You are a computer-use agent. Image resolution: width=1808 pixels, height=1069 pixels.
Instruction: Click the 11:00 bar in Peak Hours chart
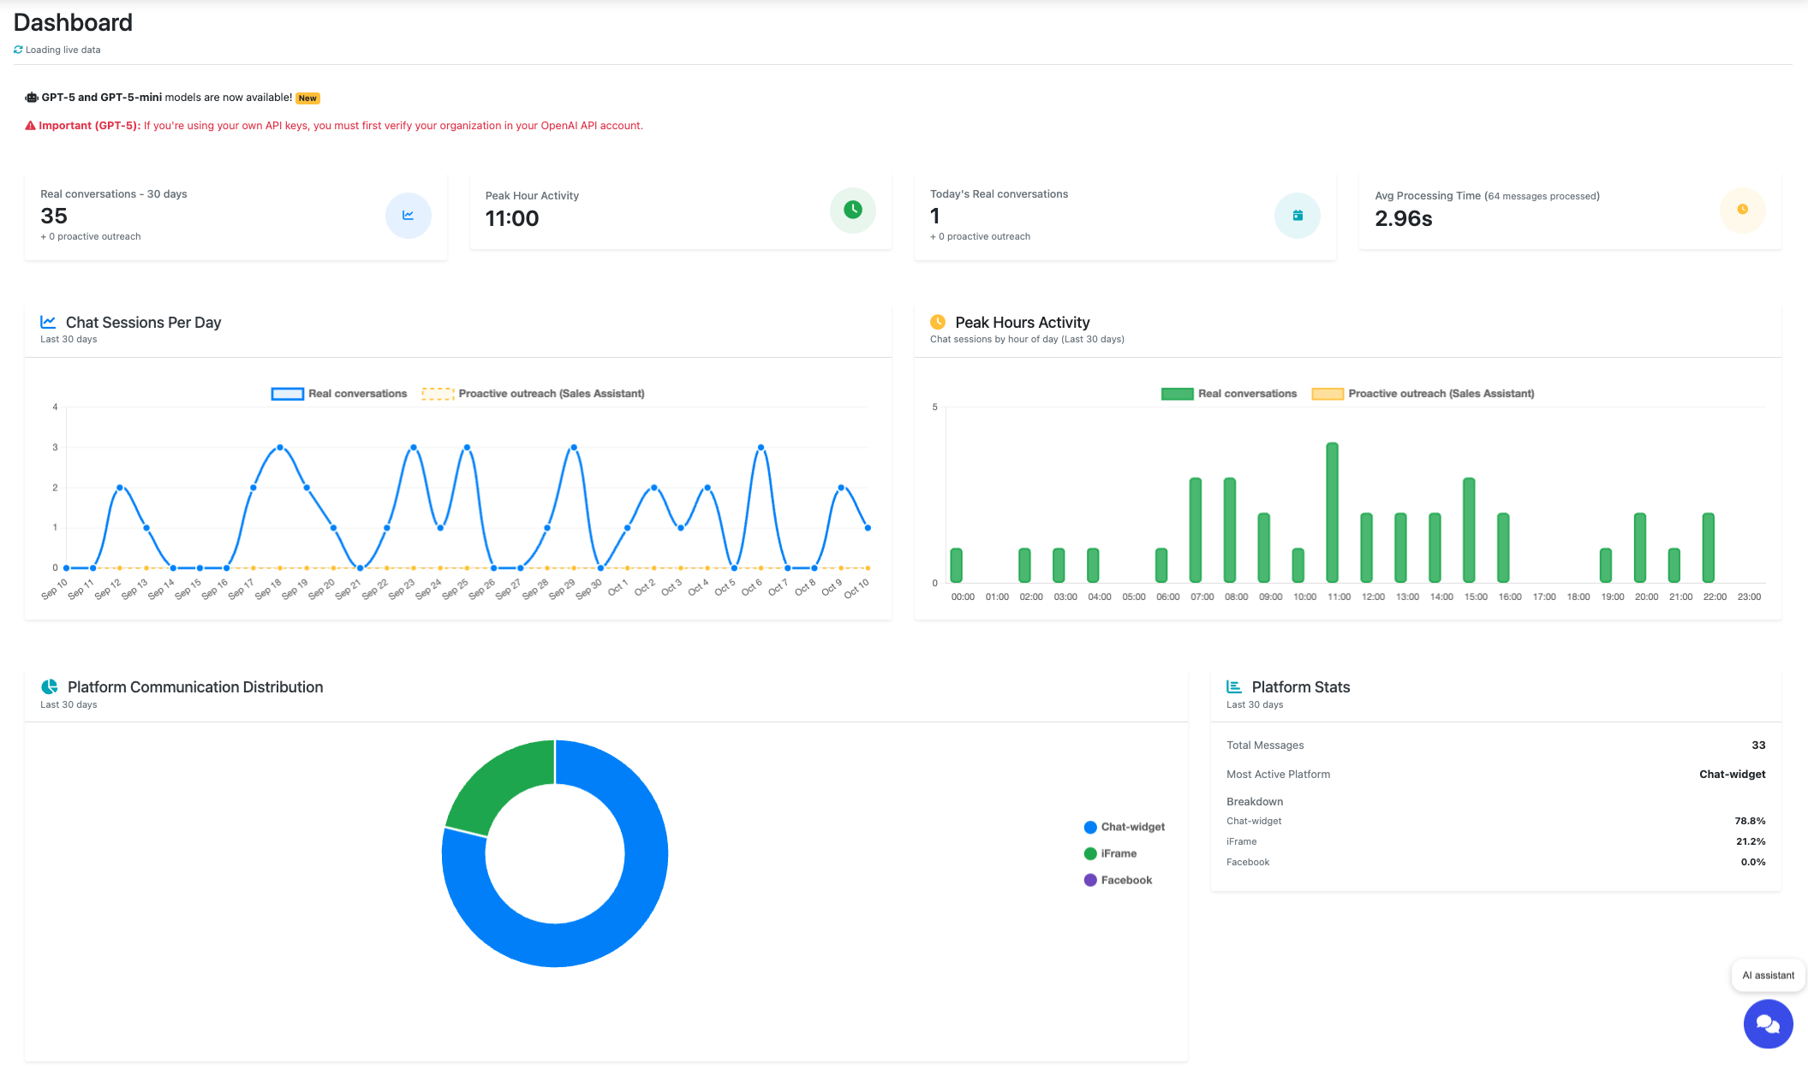pos(1332,512)
